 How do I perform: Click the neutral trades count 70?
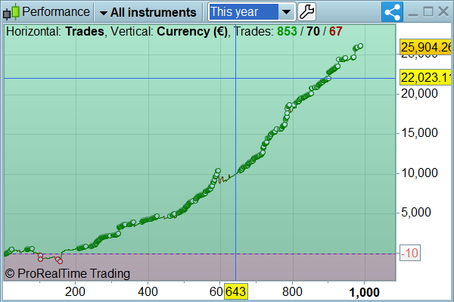(x=313, y=31)
